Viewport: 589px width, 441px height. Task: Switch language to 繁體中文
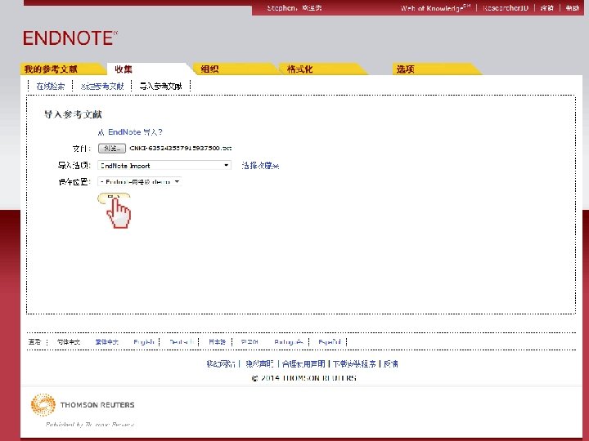(x=106, y=341)
